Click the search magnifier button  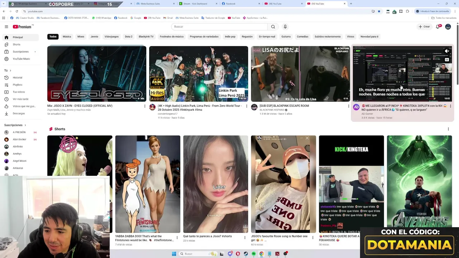click(x=273, y=27)
